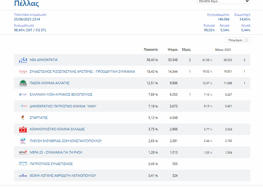
Task: Click Σπαρτιάτες vote count 4.048
Action: [x=173, y=118]
